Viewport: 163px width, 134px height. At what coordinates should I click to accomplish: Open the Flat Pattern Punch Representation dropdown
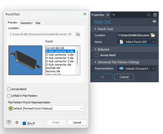tap(46, 108)
